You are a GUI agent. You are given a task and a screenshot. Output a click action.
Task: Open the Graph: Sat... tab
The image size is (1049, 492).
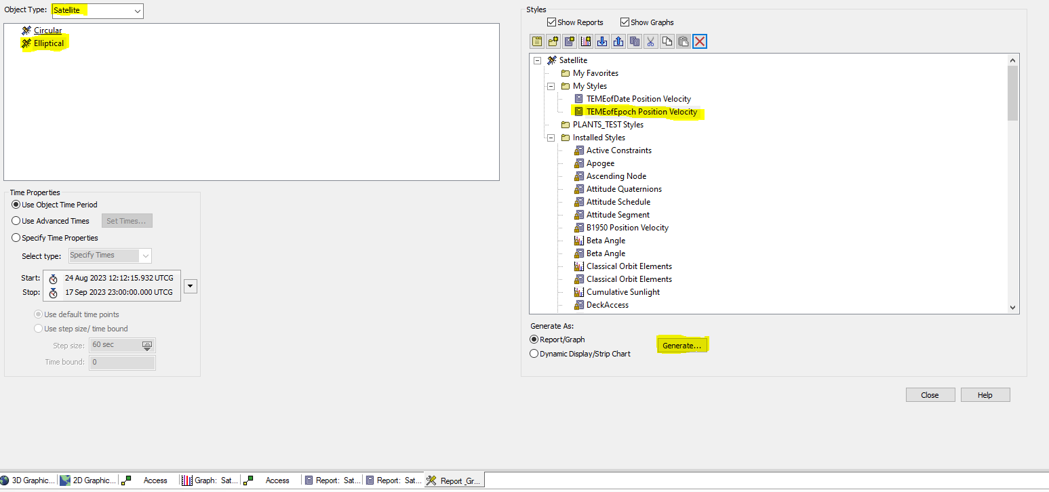[x=210, y=480]
